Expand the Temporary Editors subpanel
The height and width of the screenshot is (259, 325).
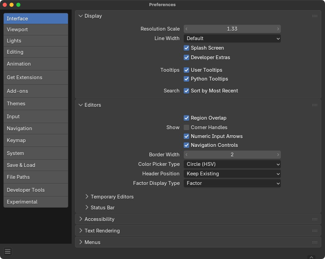tap(87, 196)
